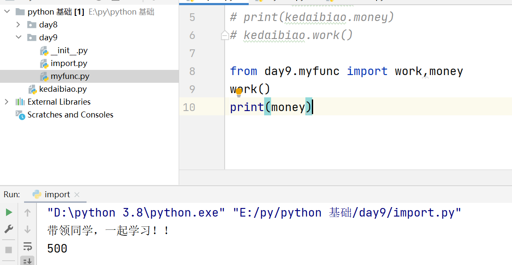512x265 pixels.
Task: Click the yellow lightbulb intention icon
Action: [239, 92]
